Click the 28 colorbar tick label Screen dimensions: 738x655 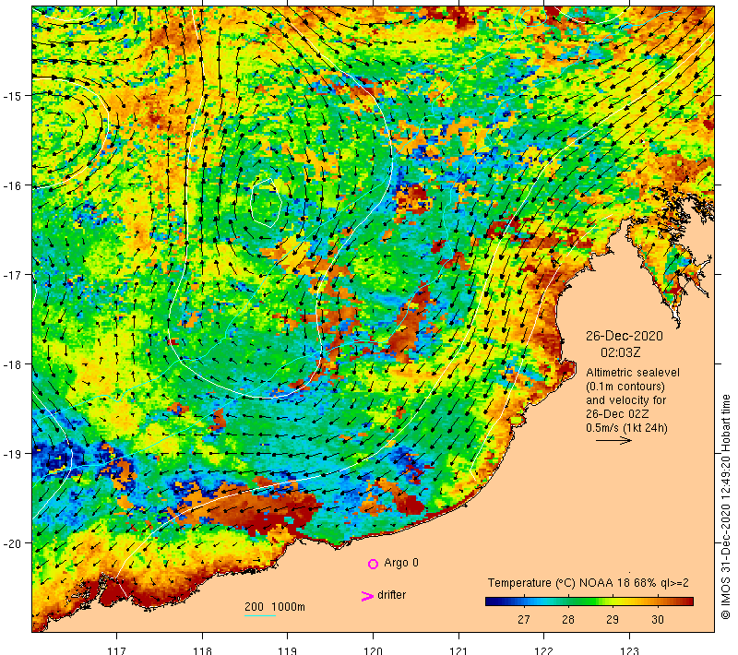pos(568,620)
